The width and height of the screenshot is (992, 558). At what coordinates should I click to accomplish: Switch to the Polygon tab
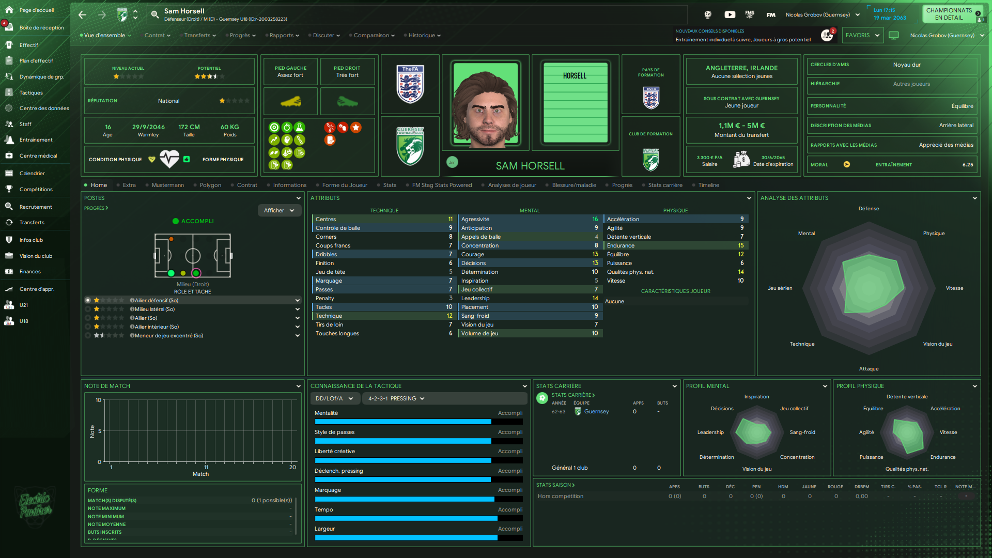coord(210,185)
